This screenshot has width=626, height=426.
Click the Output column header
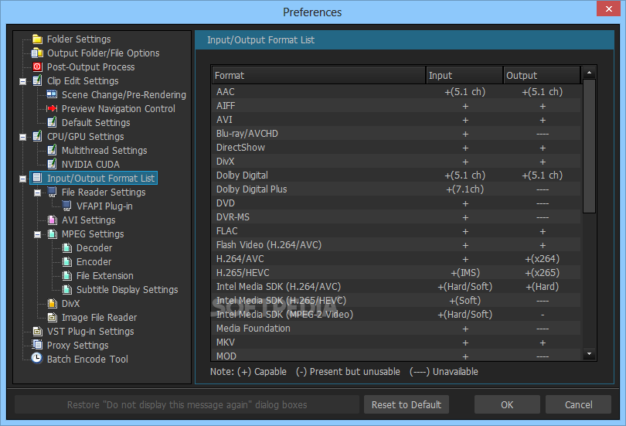coord(542,76)
